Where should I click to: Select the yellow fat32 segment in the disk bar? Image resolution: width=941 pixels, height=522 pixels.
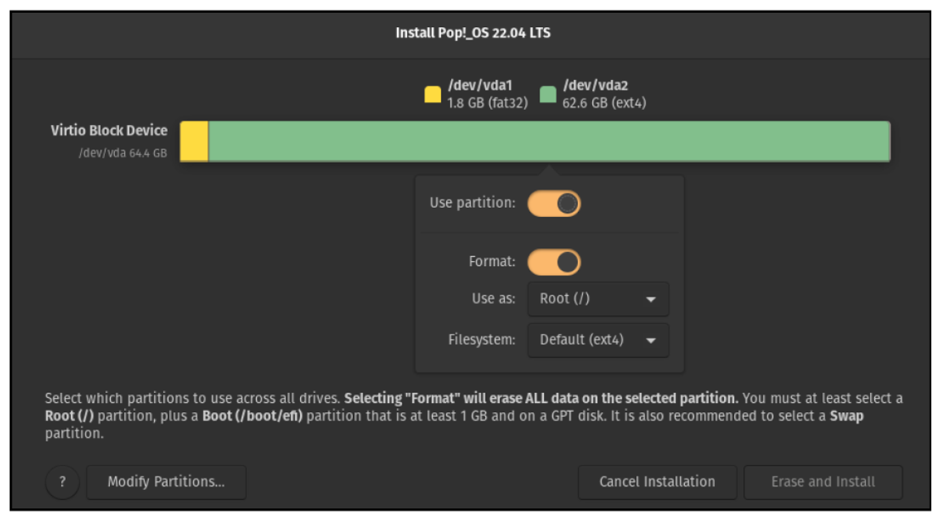[x=195, y=140]
